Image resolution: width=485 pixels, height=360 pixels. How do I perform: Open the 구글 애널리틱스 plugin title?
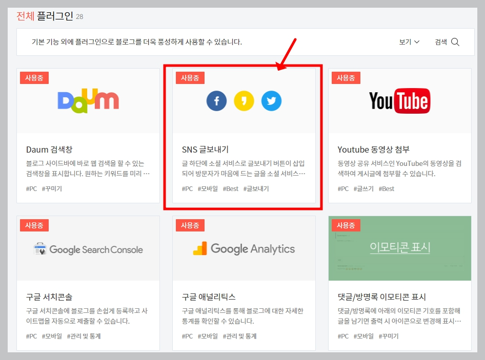(209, 297)
